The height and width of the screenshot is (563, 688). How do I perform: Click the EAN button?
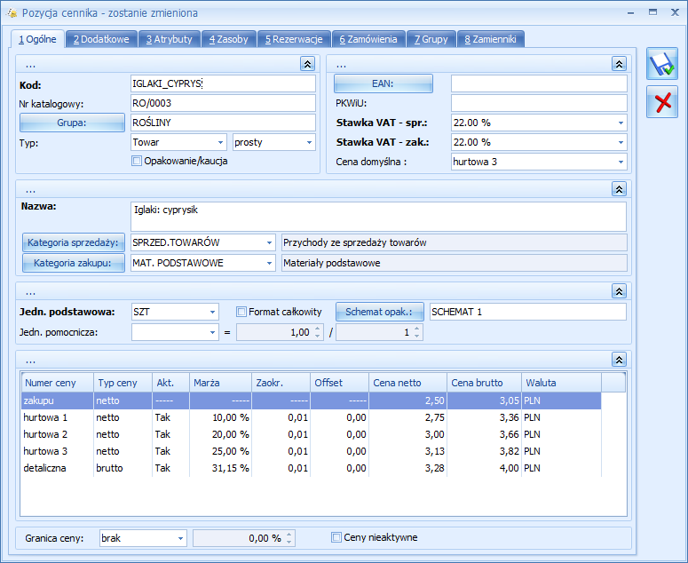(x=383, y=83)
